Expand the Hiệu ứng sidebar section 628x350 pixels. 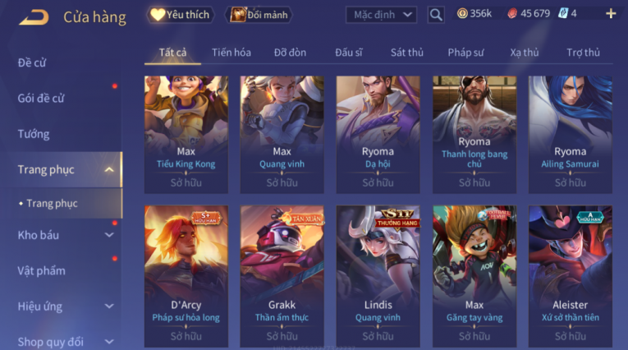coord(109,306)
